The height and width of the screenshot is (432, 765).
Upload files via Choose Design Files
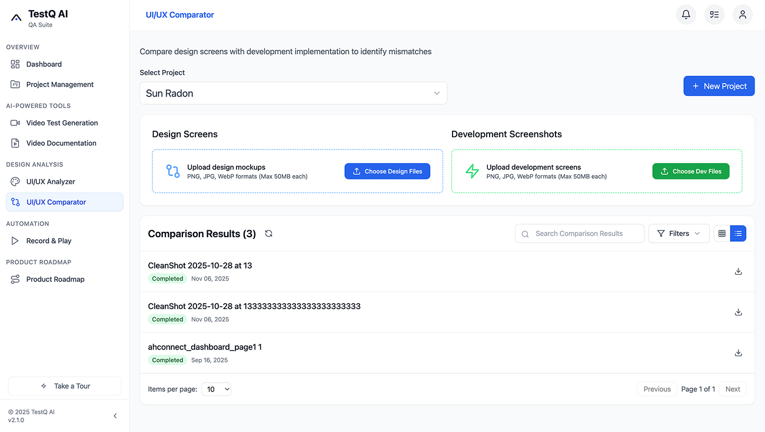click(387, 171)
